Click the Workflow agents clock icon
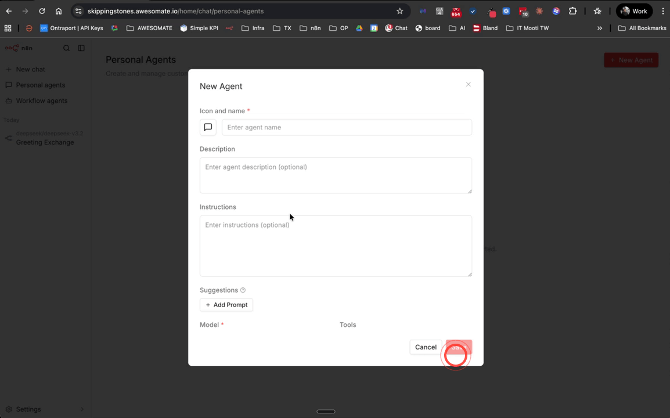The height and width of the screenshot is (418, 670). [x=8, y=100]
